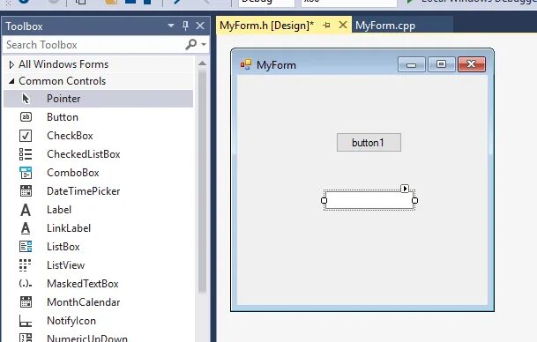
Task: Click the designed form's maximize button
Action: click(441, 64)
